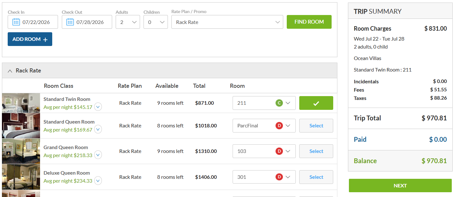Open the Rate Plan / Promo dropdown
The image size is (454, 197).
(227, 22)
